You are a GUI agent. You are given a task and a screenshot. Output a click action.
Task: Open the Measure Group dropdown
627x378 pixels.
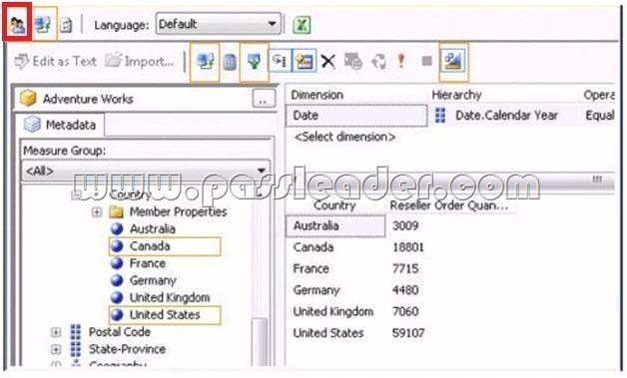(146, 171)
